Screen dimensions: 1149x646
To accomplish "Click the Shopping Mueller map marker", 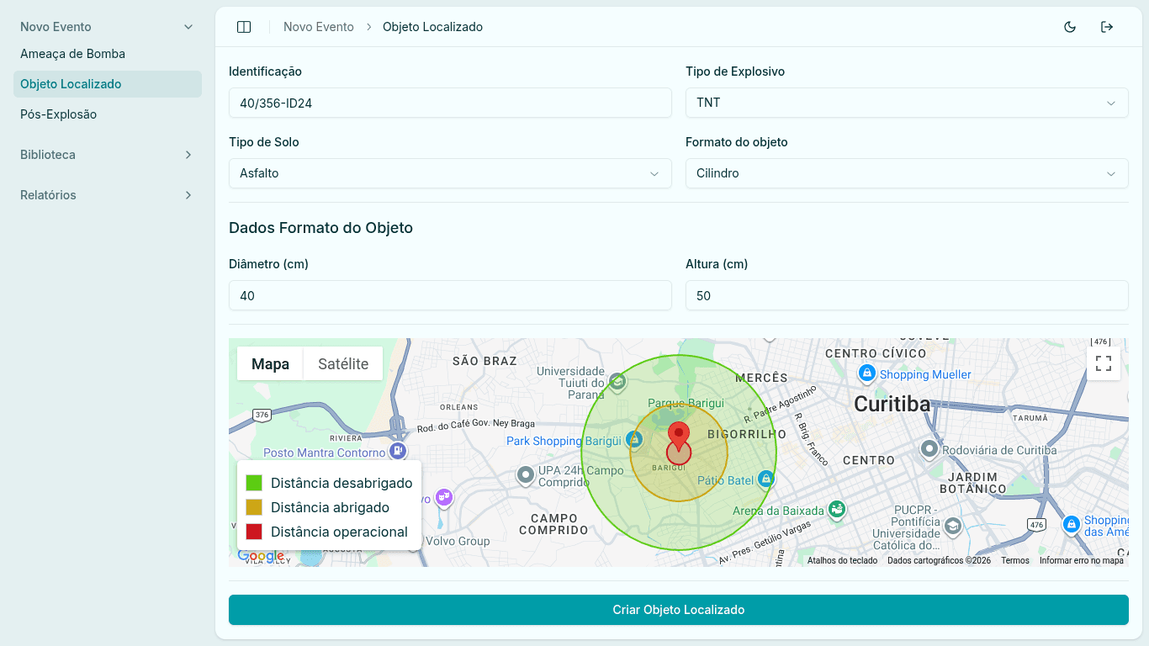I will click(x=866, y=373).
